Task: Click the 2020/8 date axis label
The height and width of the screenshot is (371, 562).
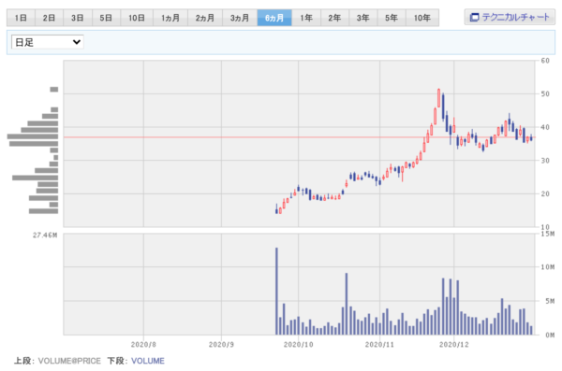Action: click(x=143, y=344)
